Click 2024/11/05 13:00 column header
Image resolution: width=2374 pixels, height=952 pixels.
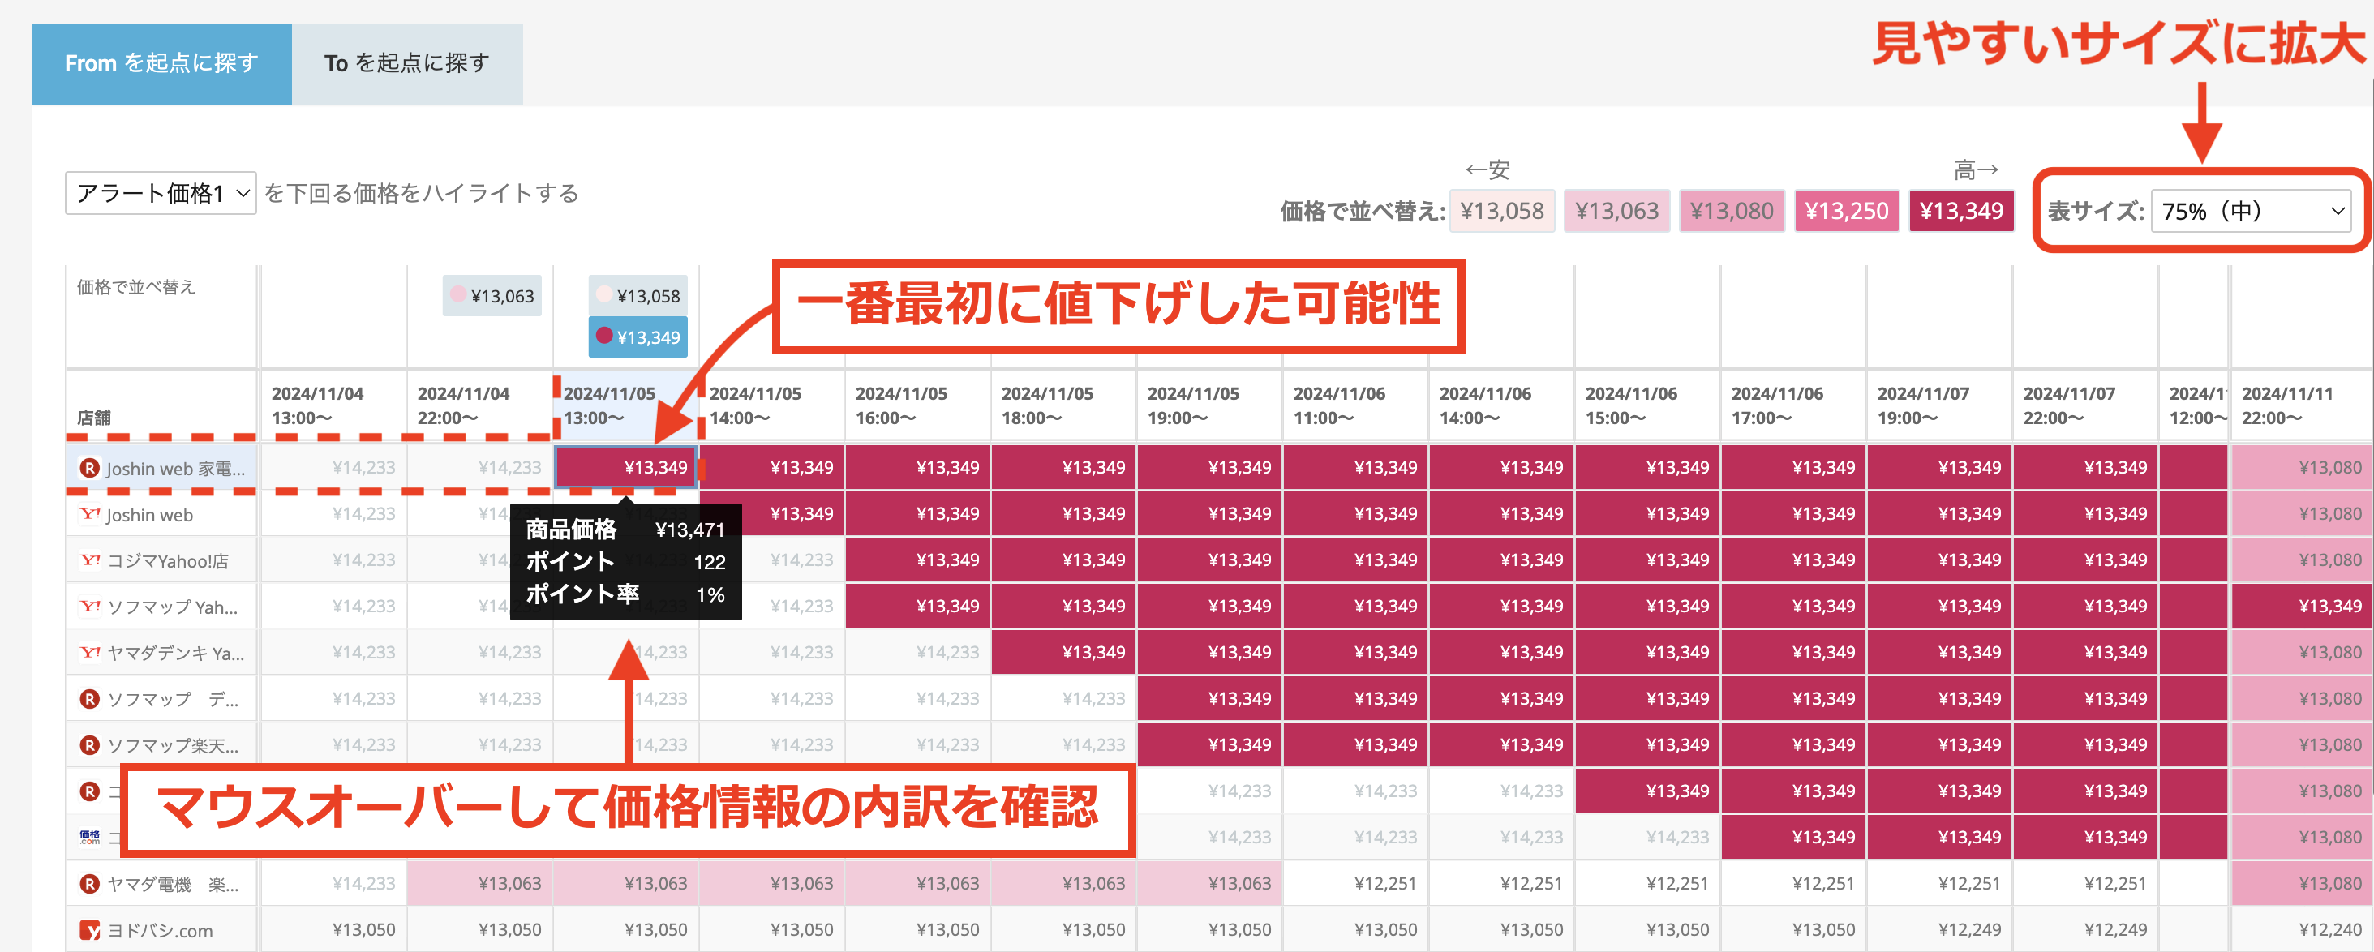(x=610, y=405)
